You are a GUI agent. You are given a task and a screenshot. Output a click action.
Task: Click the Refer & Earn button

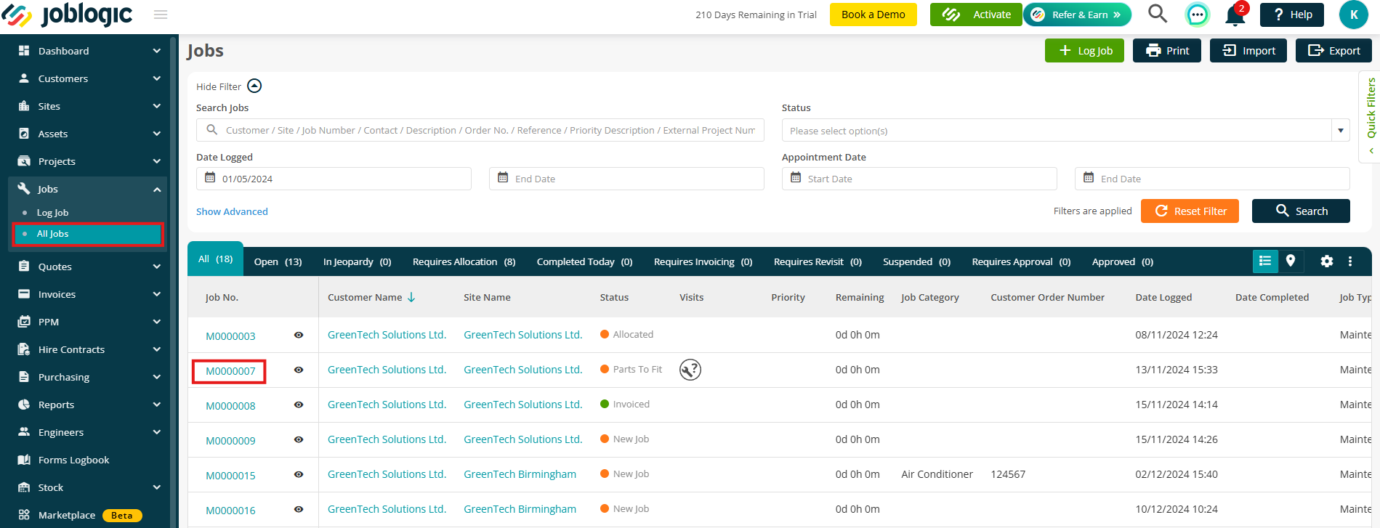(1078, 15)
